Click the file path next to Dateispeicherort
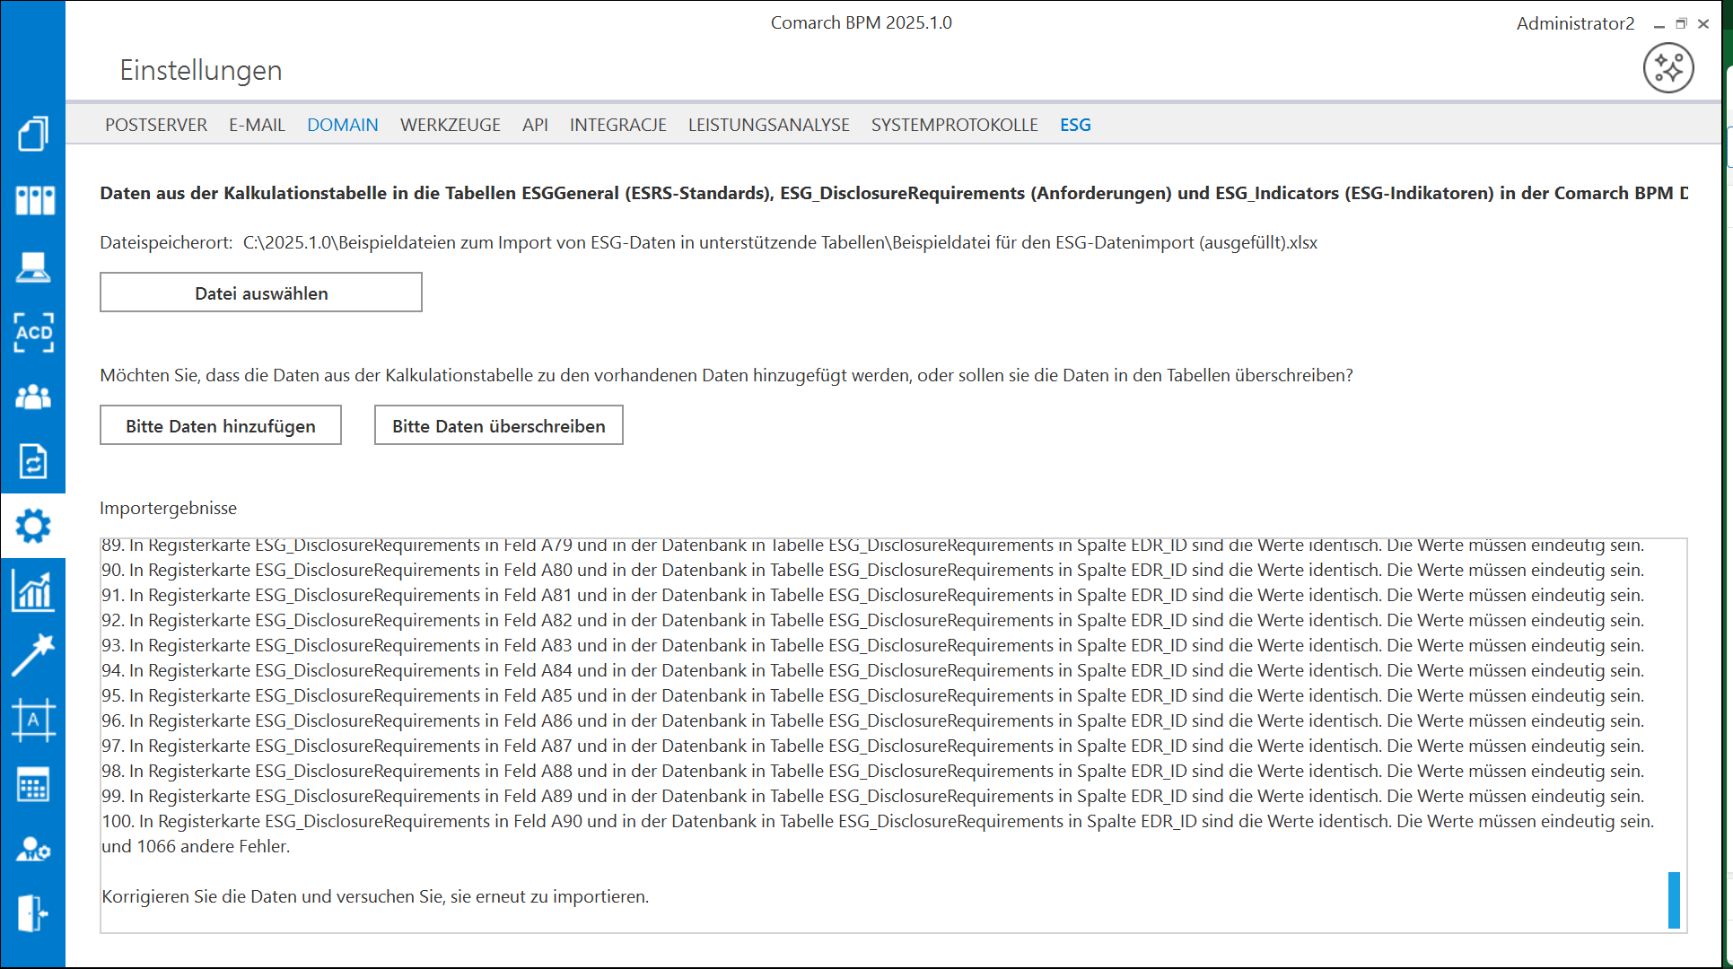 pos(780,242)
